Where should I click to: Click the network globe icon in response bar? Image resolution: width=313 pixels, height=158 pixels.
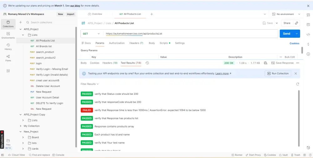265,63
